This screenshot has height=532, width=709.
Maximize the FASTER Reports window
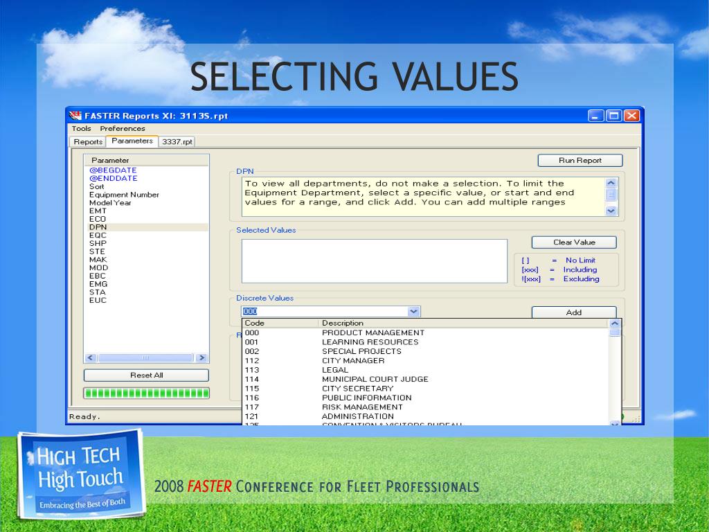[613, 116]
